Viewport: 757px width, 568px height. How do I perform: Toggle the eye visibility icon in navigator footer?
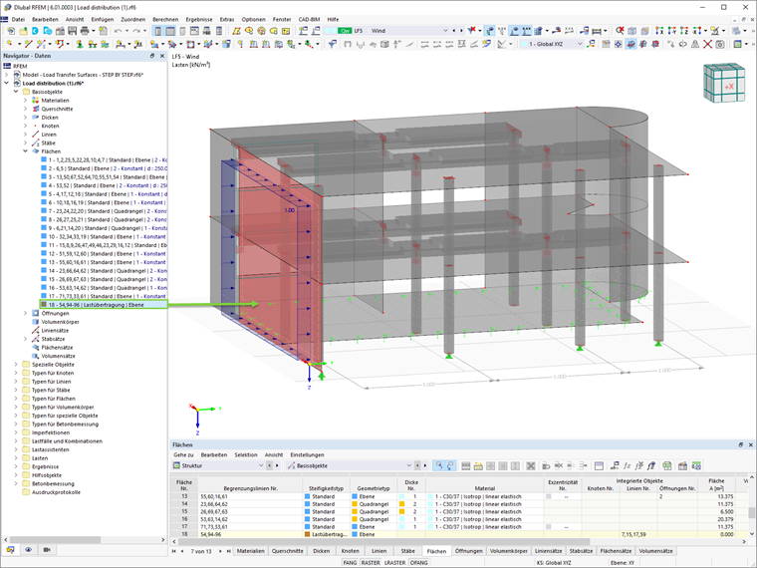point(29,550)
